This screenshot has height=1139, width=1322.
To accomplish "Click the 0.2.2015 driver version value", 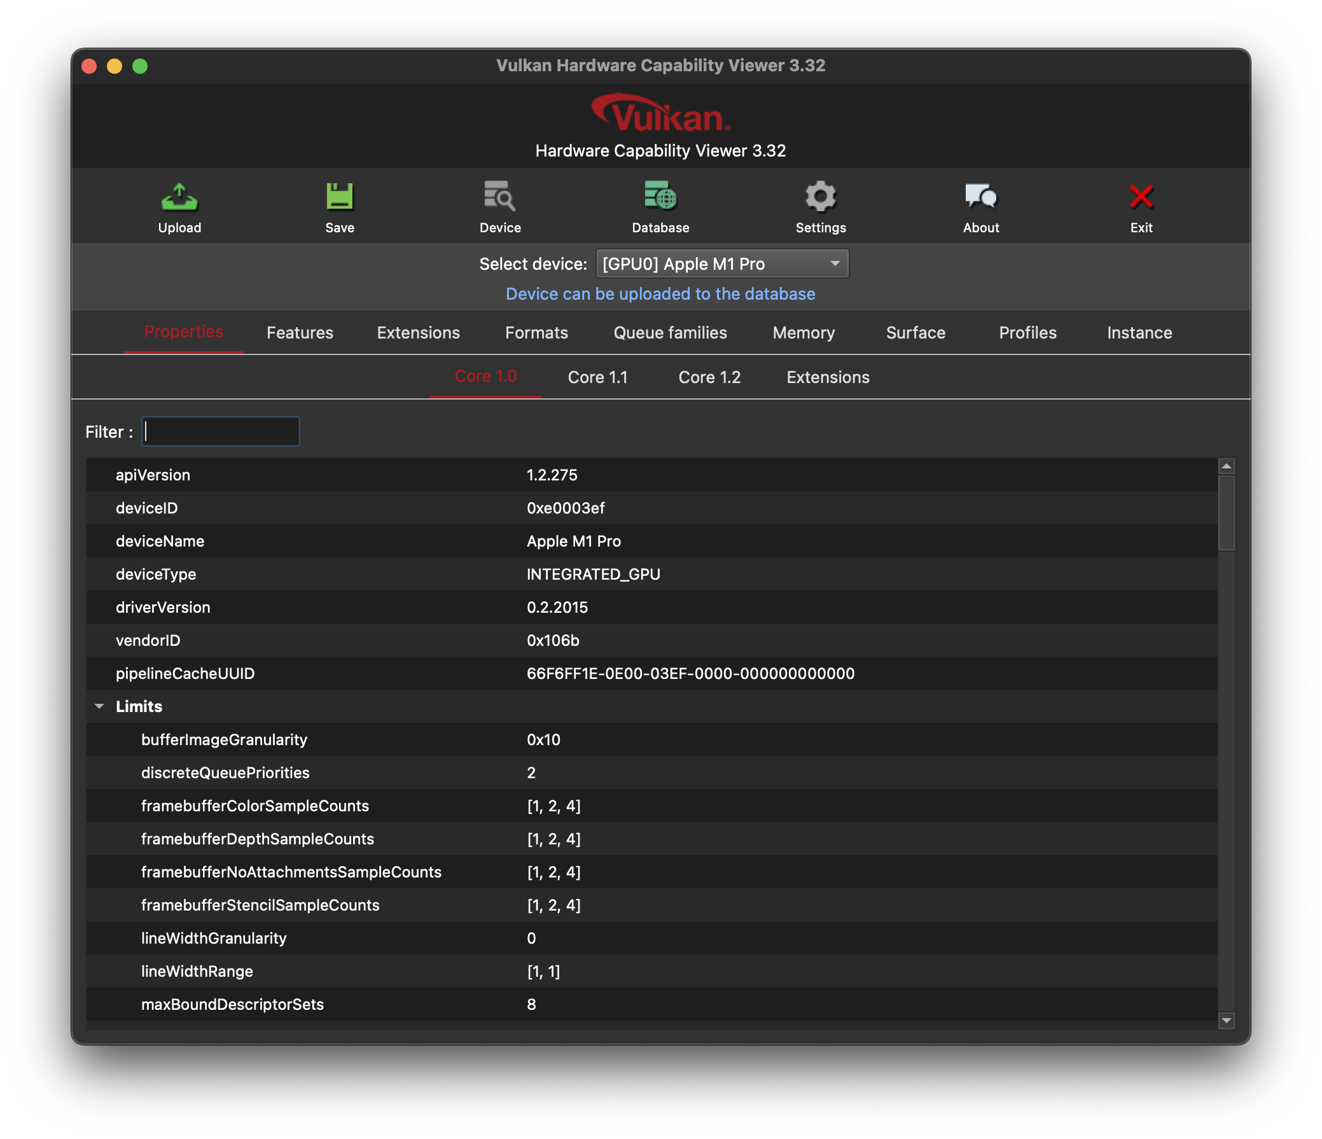I will coord(557,608).
